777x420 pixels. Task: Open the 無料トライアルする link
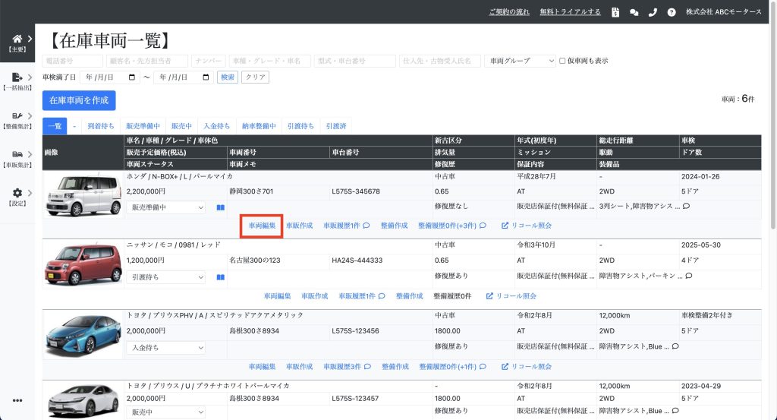pos(570,12)
